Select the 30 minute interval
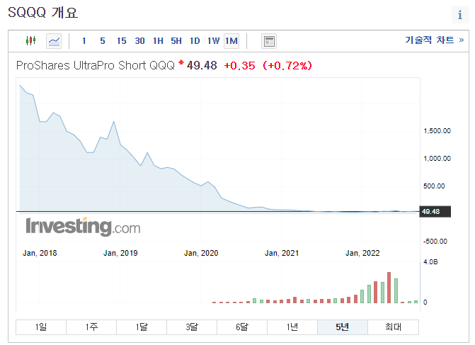475x345 pixels. click(x=139, y=41)
